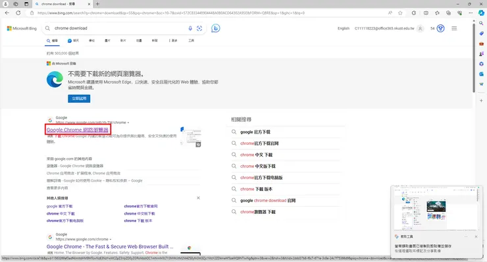Open the Edge sidebar games icon
Viewport: 487px width, 262px height.
click(481, 54)
